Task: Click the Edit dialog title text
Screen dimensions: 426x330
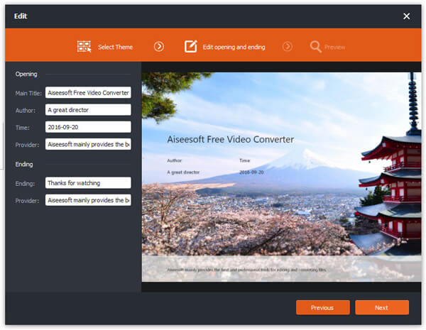Action: (x=21, y=16)
